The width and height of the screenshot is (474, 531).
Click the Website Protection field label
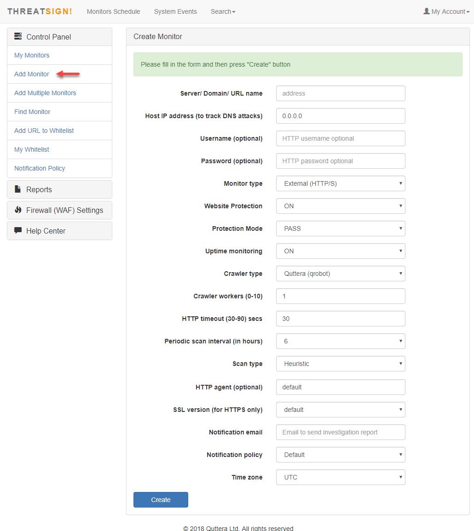click(x=233, y=206)
